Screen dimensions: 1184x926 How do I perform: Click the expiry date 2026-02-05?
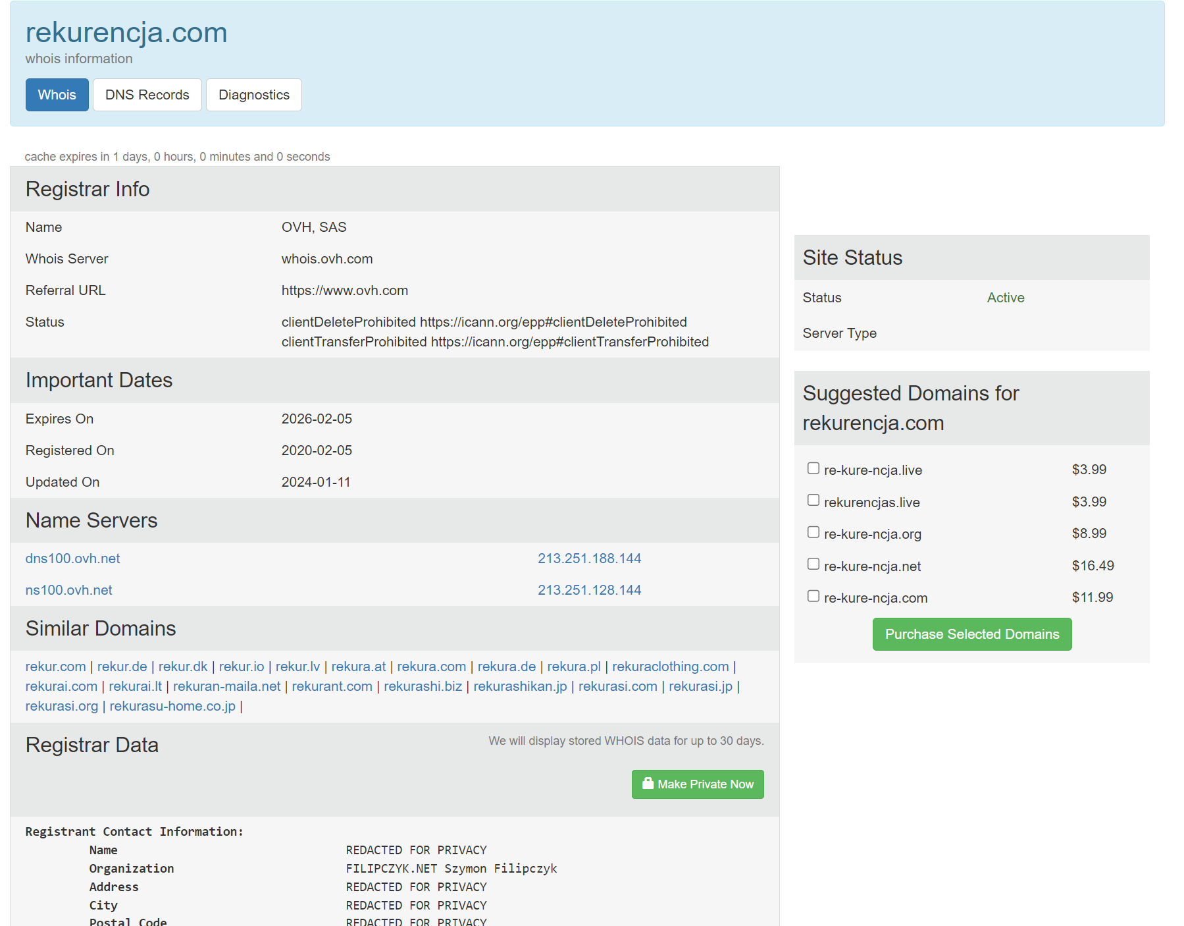(317, 419)
